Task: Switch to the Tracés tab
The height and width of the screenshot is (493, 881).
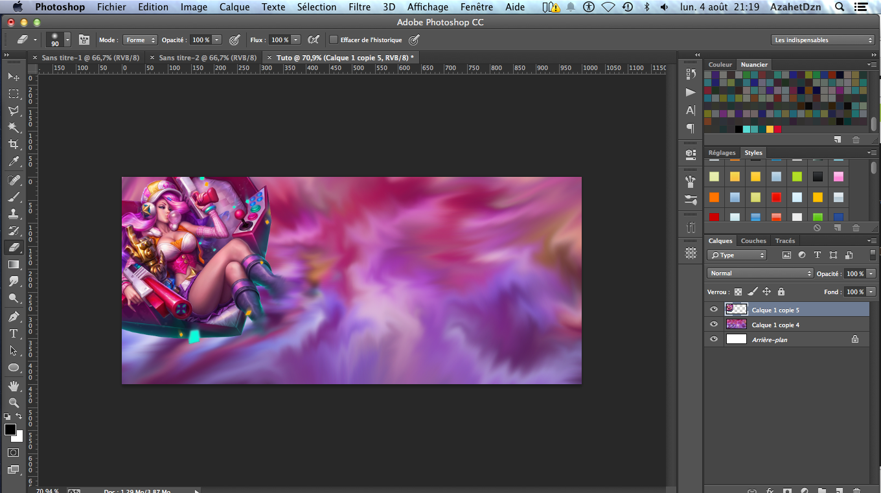Action: [x=785, y=240]
